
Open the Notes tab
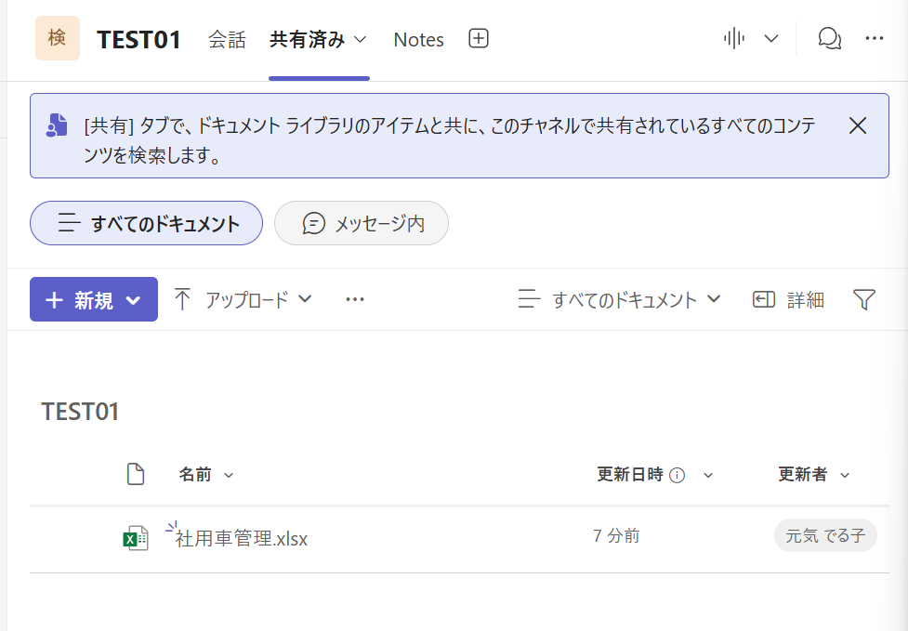[418, 40]
